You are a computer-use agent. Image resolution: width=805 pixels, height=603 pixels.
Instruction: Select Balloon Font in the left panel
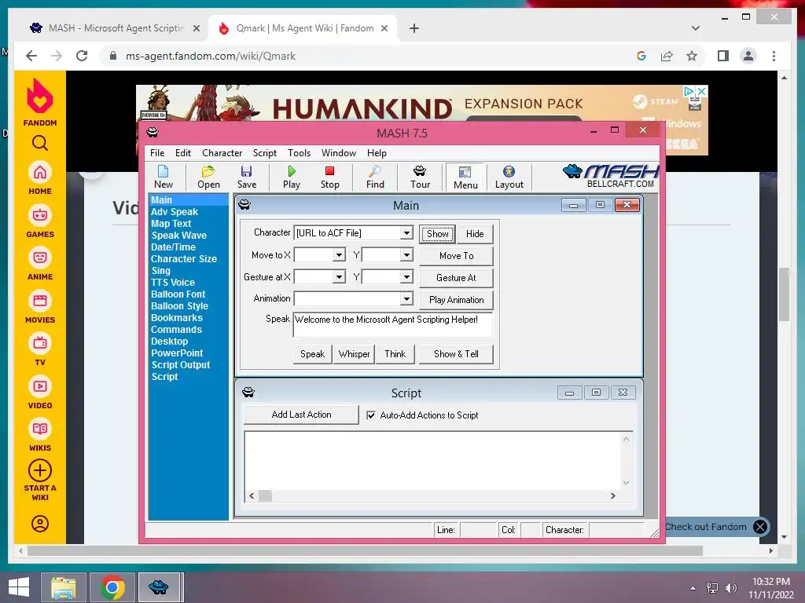pyautogui.click(x=178, y=294)
